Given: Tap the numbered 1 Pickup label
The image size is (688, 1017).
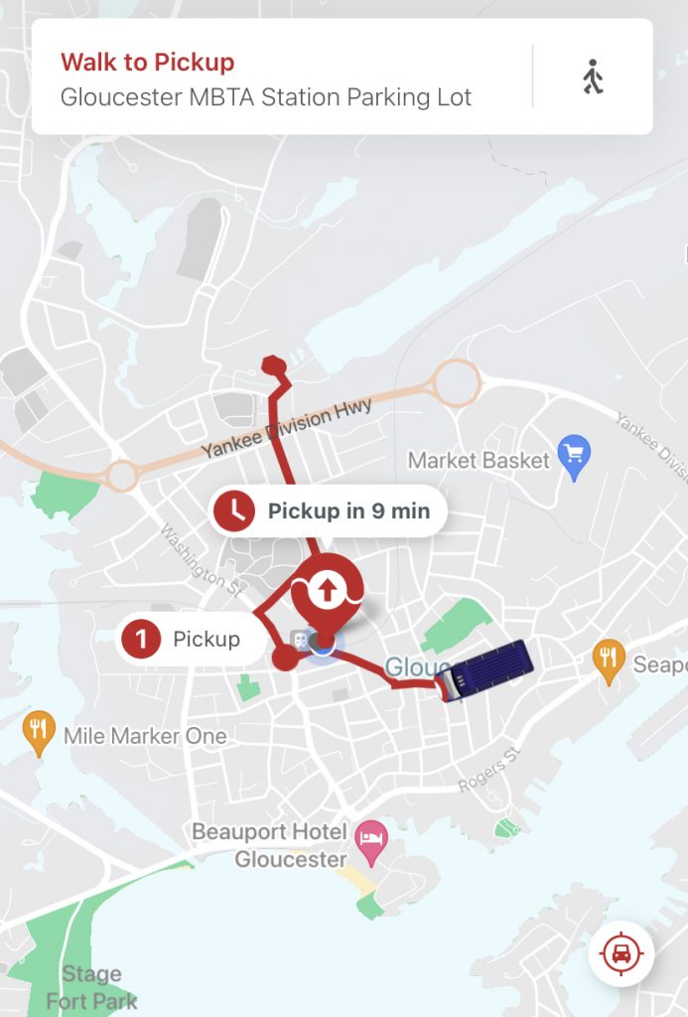Looking at the screenshot, I should click(192, 639).
